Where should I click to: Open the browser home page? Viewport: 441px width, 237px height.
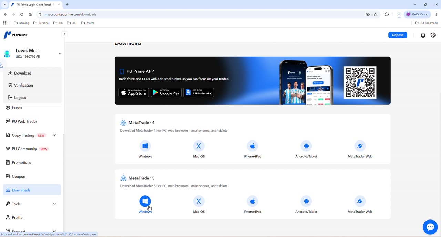[30, 14]
